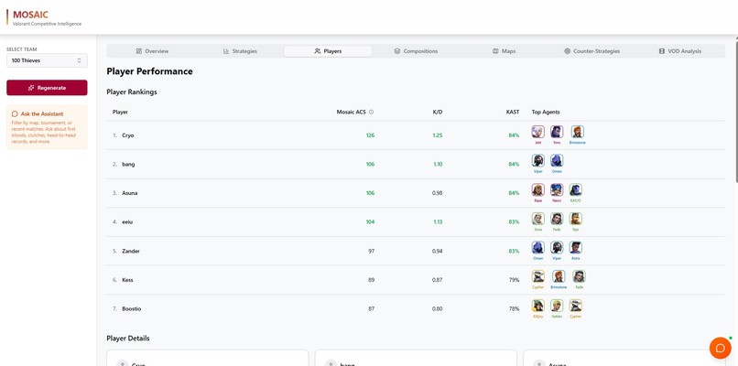
Task: Click the Player column header
Action: coord(120,112)
